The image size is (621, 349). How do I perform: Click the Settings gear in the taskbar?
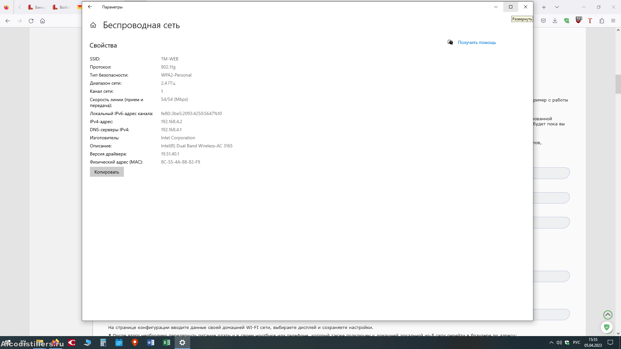point(182,343)
